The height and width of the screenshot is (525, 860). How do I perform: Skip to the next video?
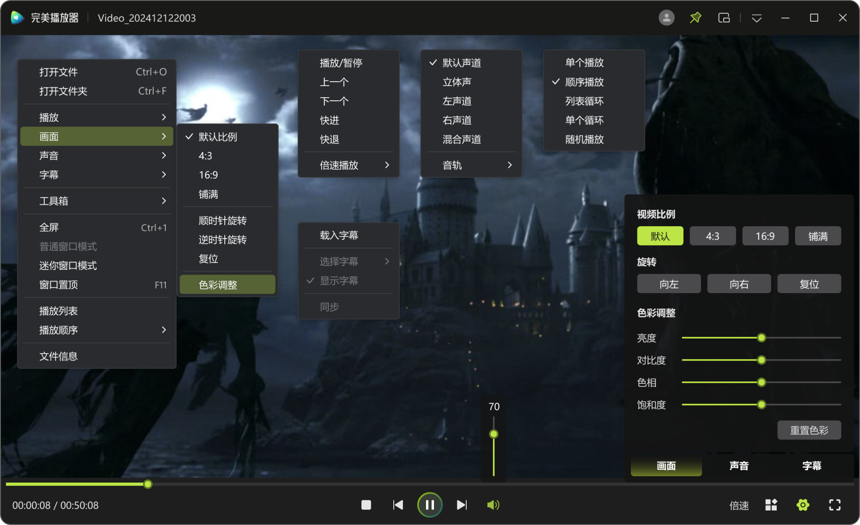(x=461, y=505)
